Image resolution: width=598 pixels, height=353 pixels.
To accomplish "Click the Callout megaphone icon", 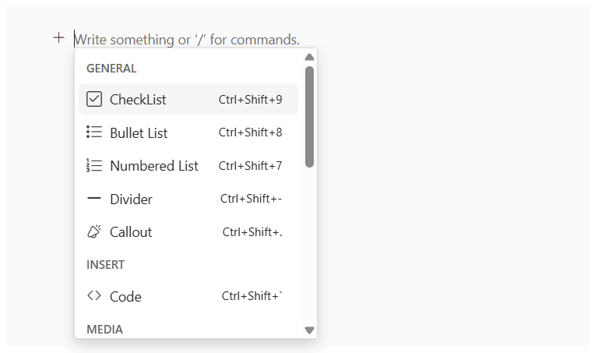I will (x=94, y=231).
